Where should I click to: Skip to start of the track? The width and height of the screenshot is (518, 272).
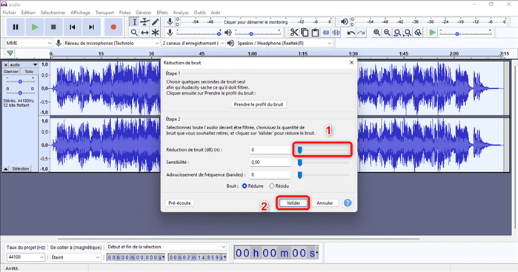click(73, 27)
